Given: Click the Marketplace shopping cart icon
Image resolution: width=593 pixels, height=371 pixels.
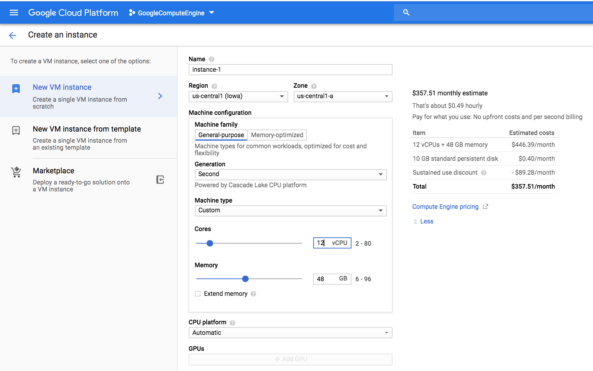Looking at the screenshot, I should tap(16, 172).
